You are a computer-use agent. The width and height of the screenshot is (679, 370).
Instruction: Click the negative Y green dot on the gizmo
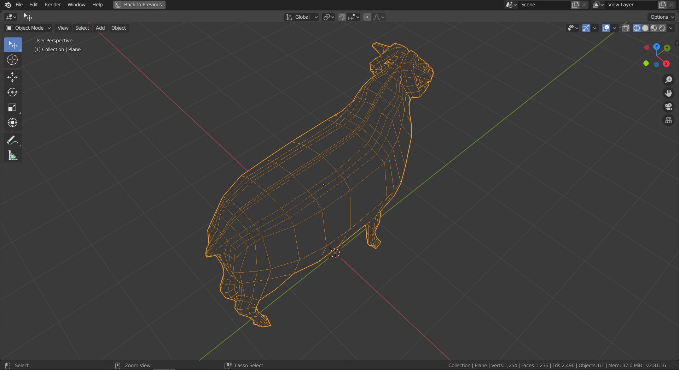[x=646, y=63]
